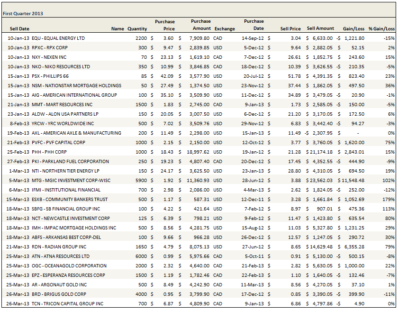This screenshot has height=311, width=398.
Task: Select the quantity 5900 cell
Action: 141,180
